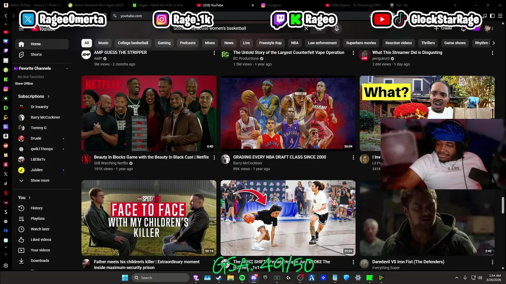The height and width of the screenshot is (284, 506).
Task: Open YouTube account avatar menu
Action: coord(489,28)
